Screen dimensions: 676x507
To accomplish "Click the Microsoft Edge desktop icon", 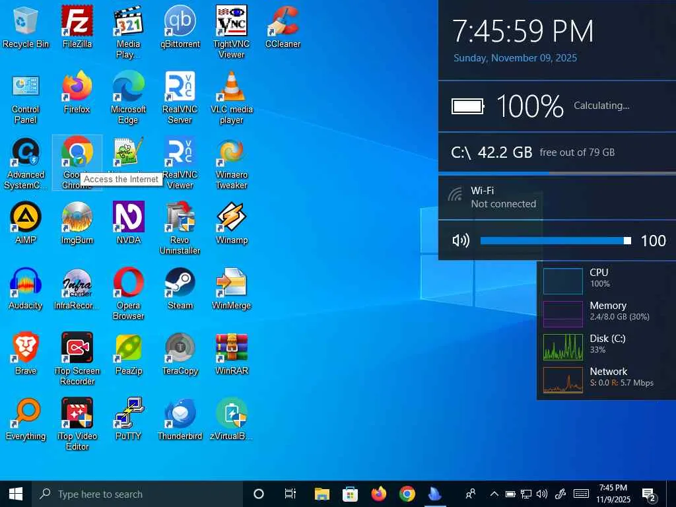I will click(129, 98).
